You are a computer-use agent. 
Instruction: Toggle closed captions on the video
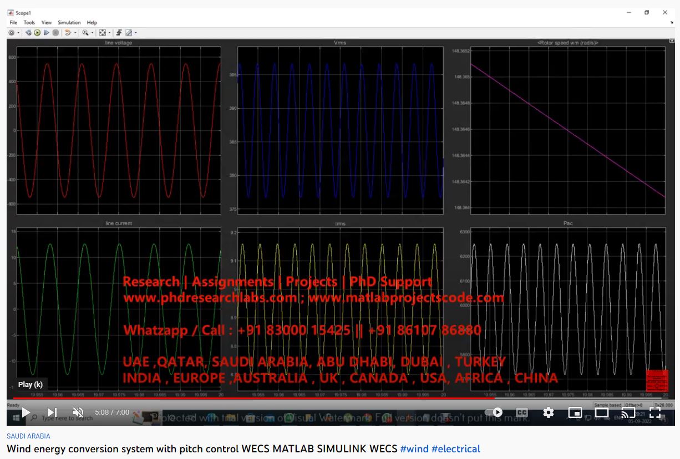tap(521, 412)
